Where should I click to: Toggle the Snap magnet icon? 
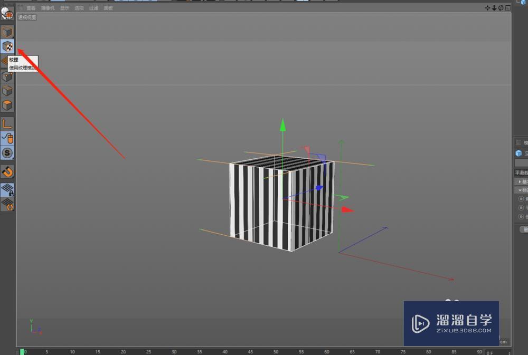pos(7,171)
